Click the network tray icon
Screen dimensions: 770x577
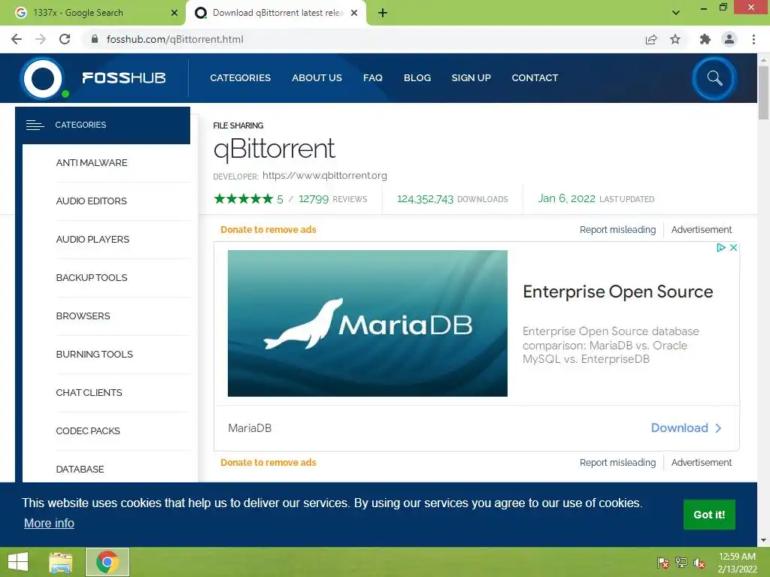click(x=681, y=563)
